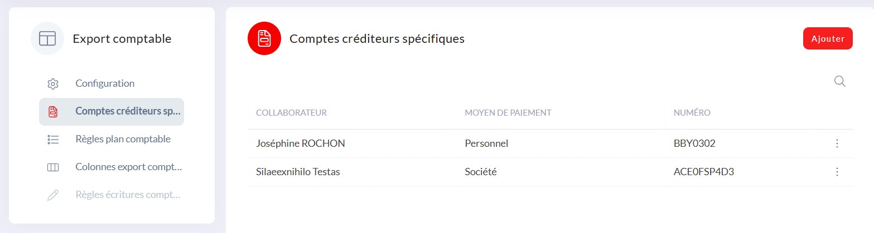
Task: Click the Règles plan comptable list icon
Action: [53, 140]
